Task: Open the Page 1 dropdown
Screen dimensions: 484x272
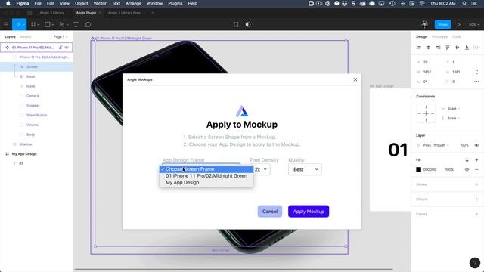Action: point(60,37)
